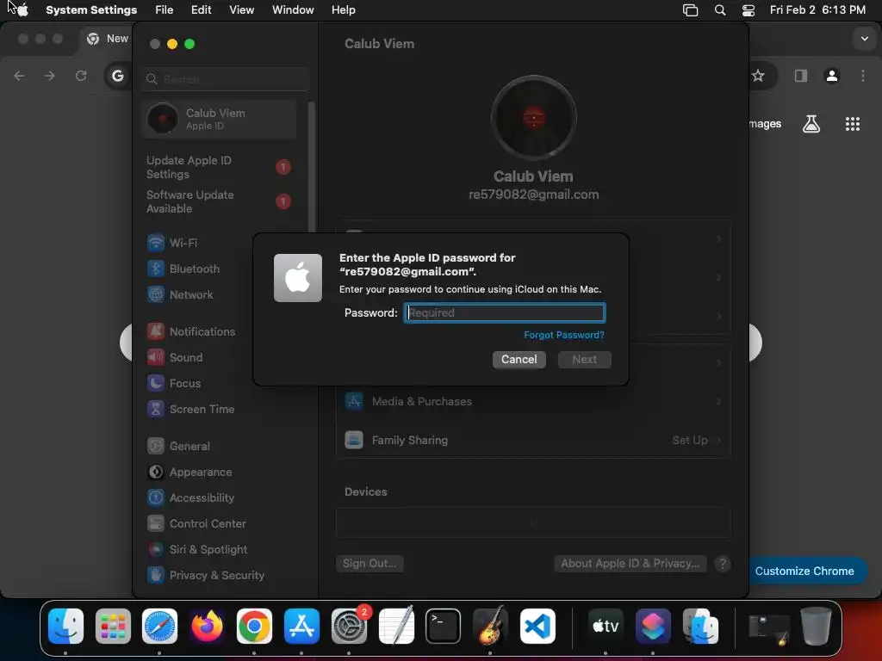Open Screen Time settings
The height and width of the screenshot is (661, 882).
tap(190, 409)
